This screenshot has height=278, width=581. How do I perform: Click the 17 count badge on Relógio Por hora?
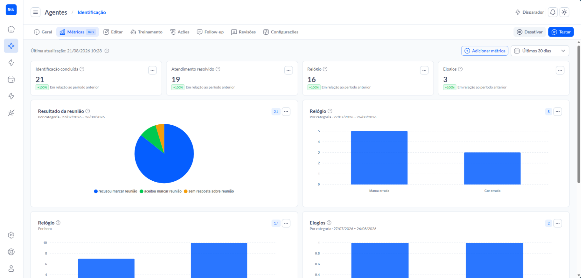[x=276, y=223]
